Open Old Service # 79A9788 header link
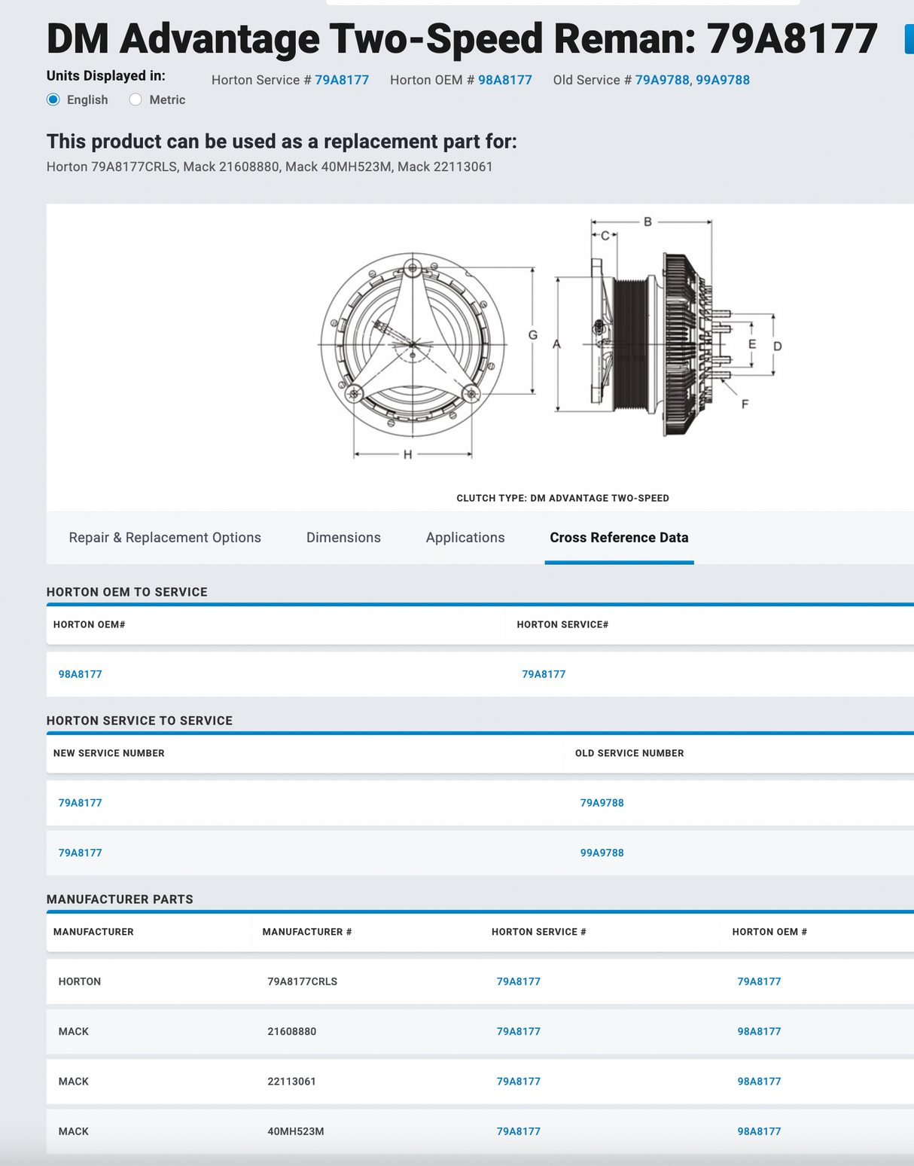This screenshot has height=1166, width=914. [x=662, y=80]
